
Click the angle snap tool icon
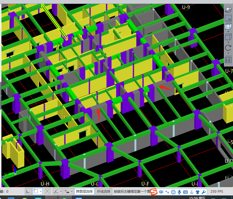click(x=56, y=192)
